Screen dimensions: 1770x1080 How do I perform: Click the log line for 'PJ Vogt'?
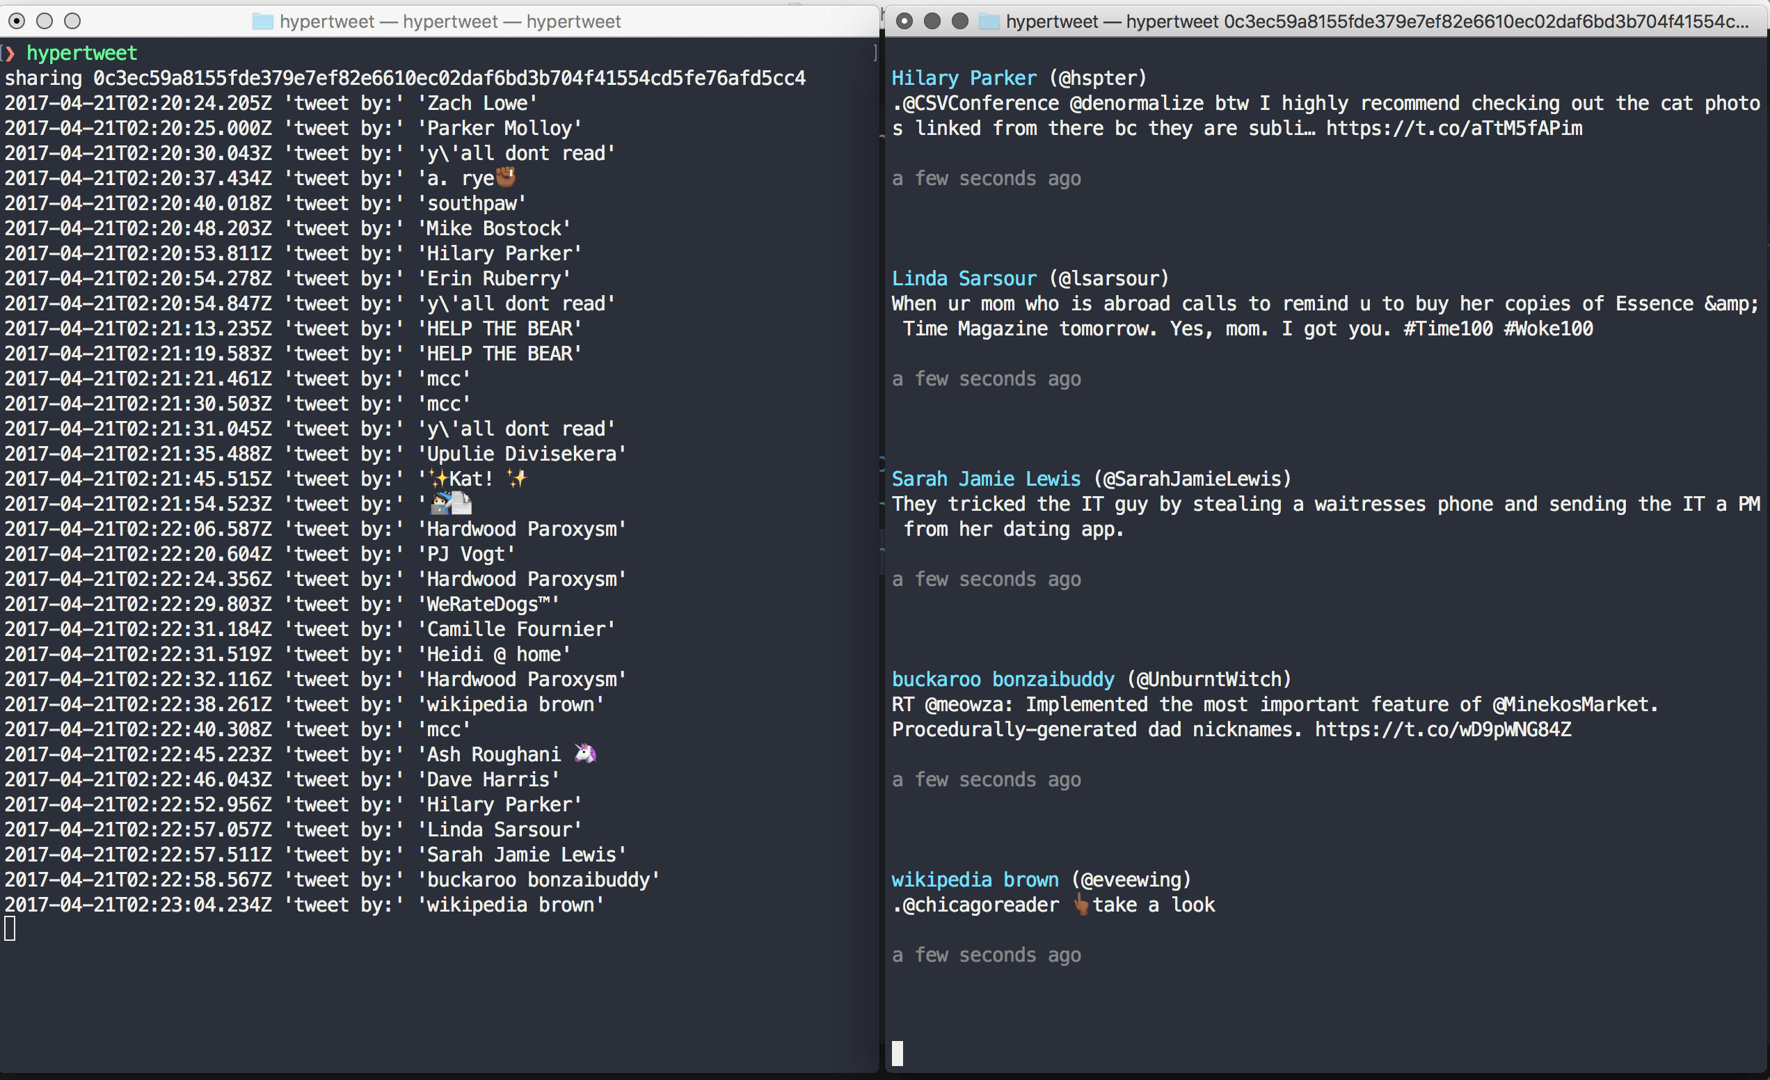click(260, 554)
